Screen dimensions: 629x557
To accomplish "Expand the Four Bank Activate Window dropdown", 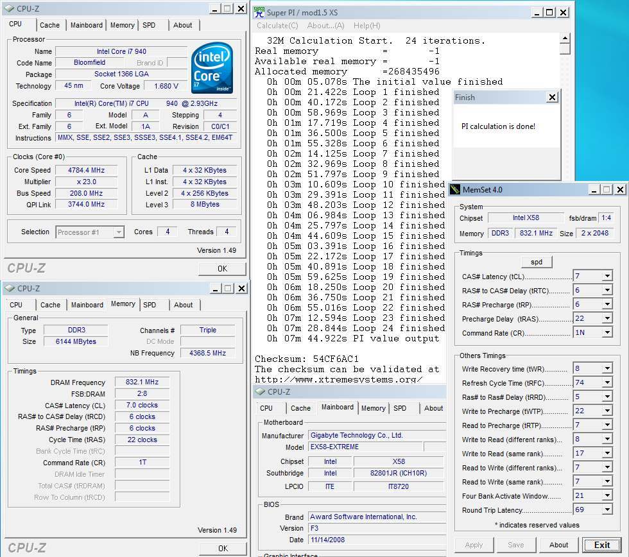I will coord(607,495).
